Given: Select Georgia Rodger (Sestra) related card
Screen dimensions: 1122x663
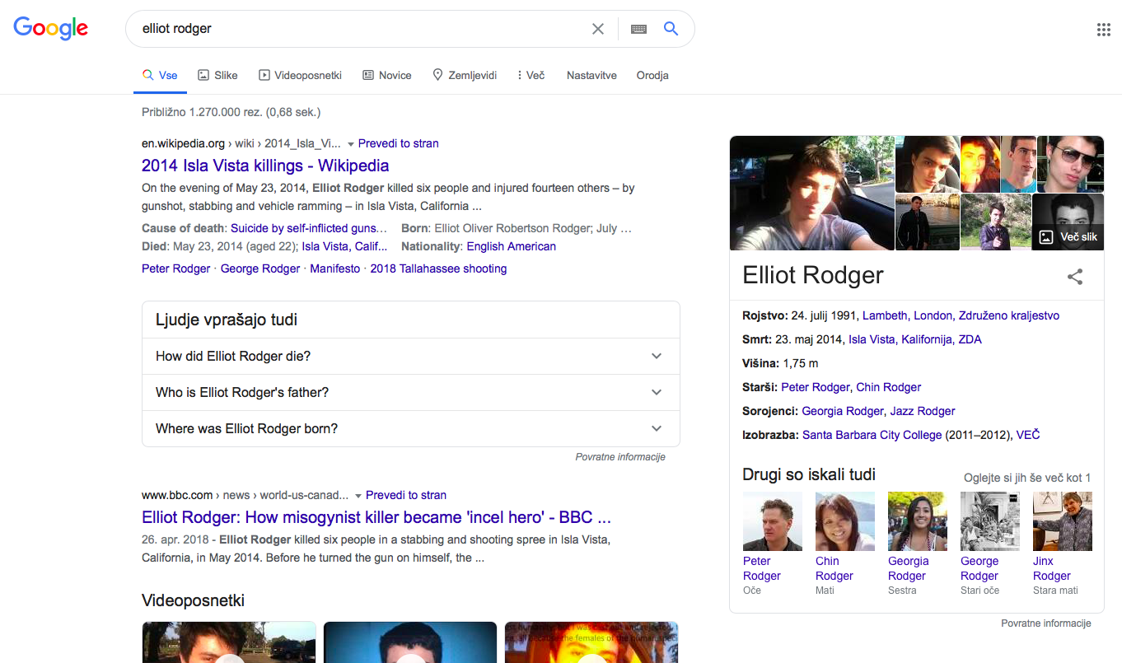Looking at the screenshot, I should tap(917, 544).
